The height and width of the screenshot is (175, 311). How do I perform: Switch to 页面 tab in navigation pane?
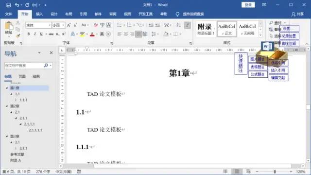pos(22,76)
